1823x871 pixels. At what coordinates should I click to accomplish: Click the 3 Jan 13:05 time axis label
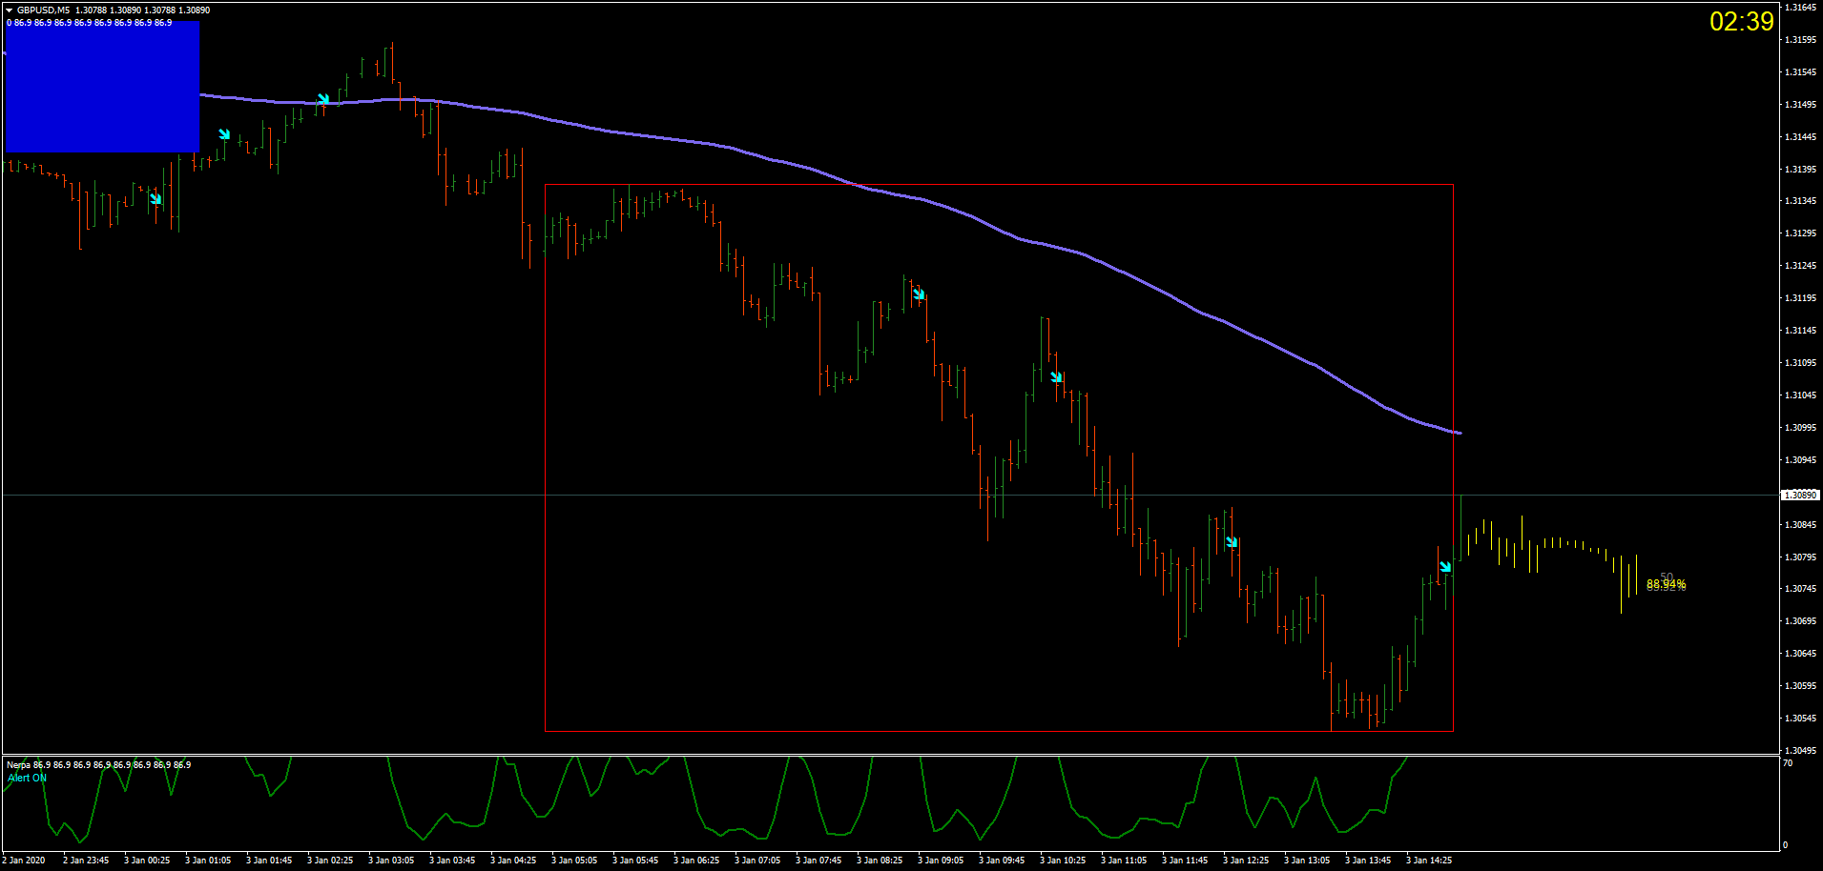[x=1307, y=861]
